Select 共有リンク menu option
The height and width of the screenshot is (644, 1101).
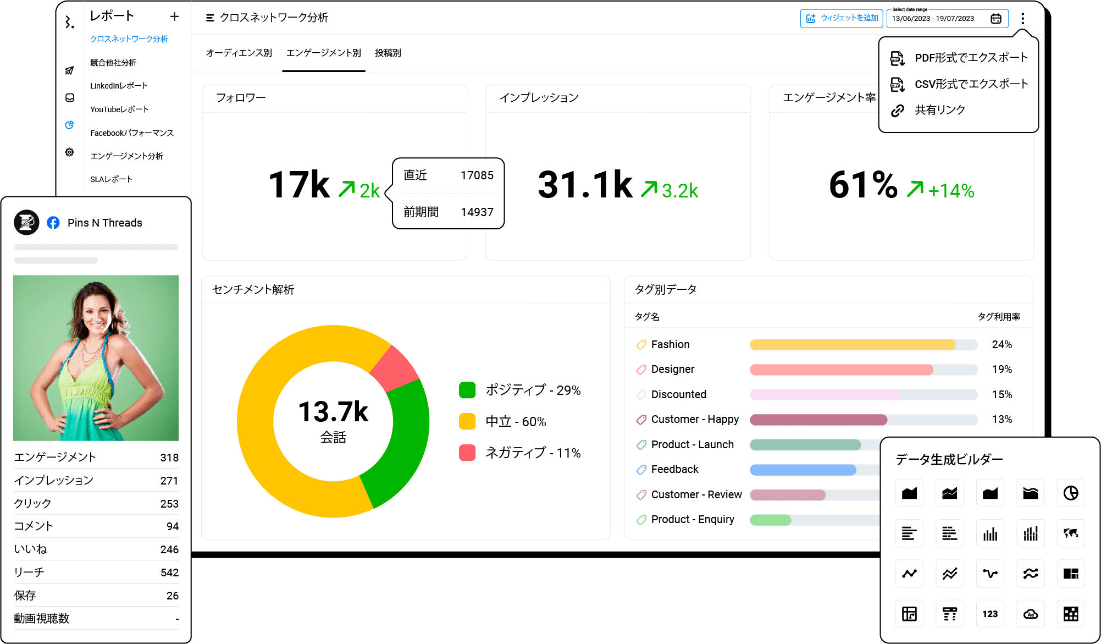pyautogui.click(x=939, y=110)
